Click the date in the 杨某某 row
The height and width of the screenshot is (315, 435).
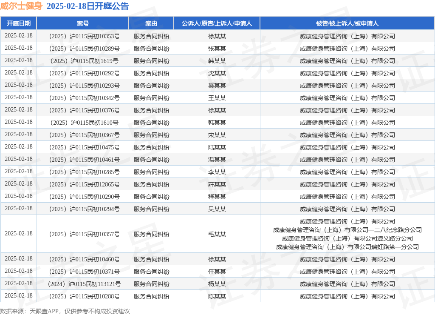19,283
